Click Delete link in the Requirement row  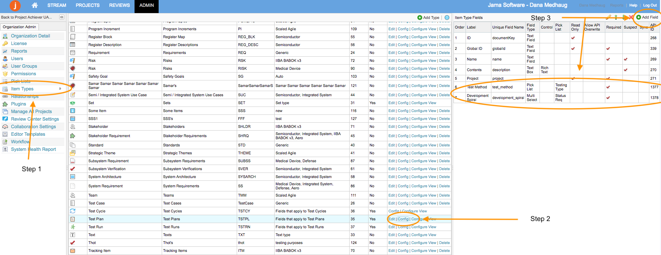[x=444, y=53]
